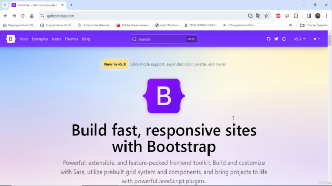Viewport: 332px width, 186px height.
Task: Install app icon in address bar
Action: [x=250, y=16]
